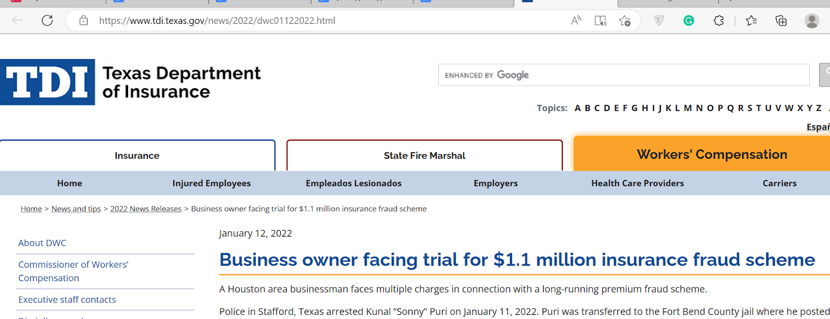
Task: Select topic letter D
Action: click(607, 108)
